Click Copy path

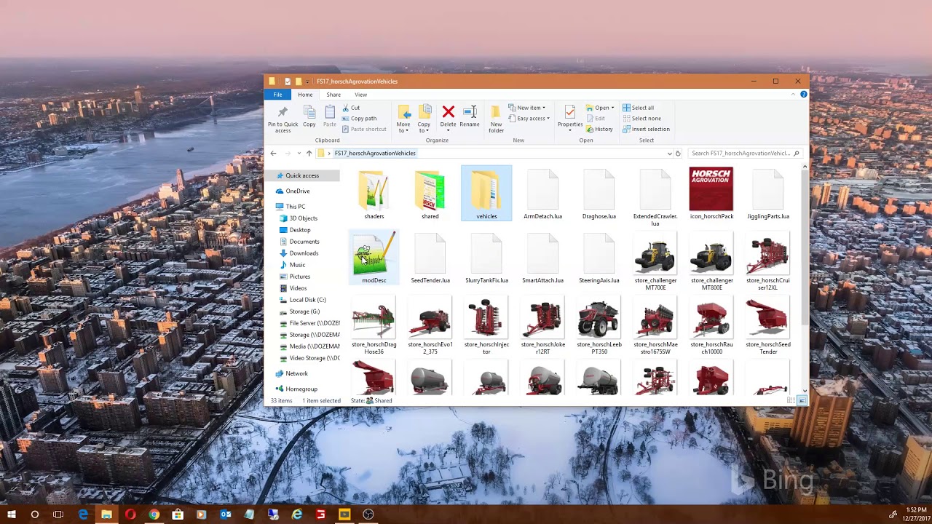pyautogui.click(x=359, y=119)
